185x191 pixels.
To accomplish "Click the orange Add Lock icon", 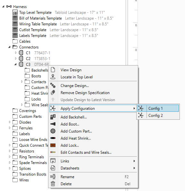I will (53, 145).
